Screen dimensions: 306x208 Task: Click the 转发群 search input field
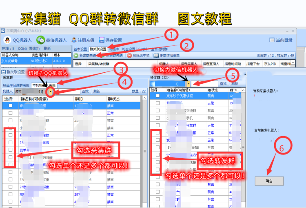click(168, 83)
